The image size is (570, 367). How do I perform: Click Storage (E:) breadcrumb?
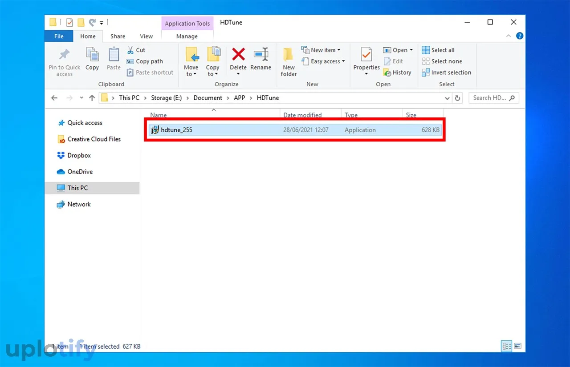[166, 98]
